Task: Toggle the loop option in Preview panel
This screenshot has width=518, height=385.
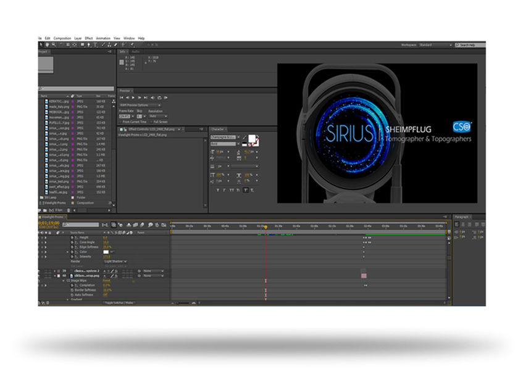Action: 159,97
